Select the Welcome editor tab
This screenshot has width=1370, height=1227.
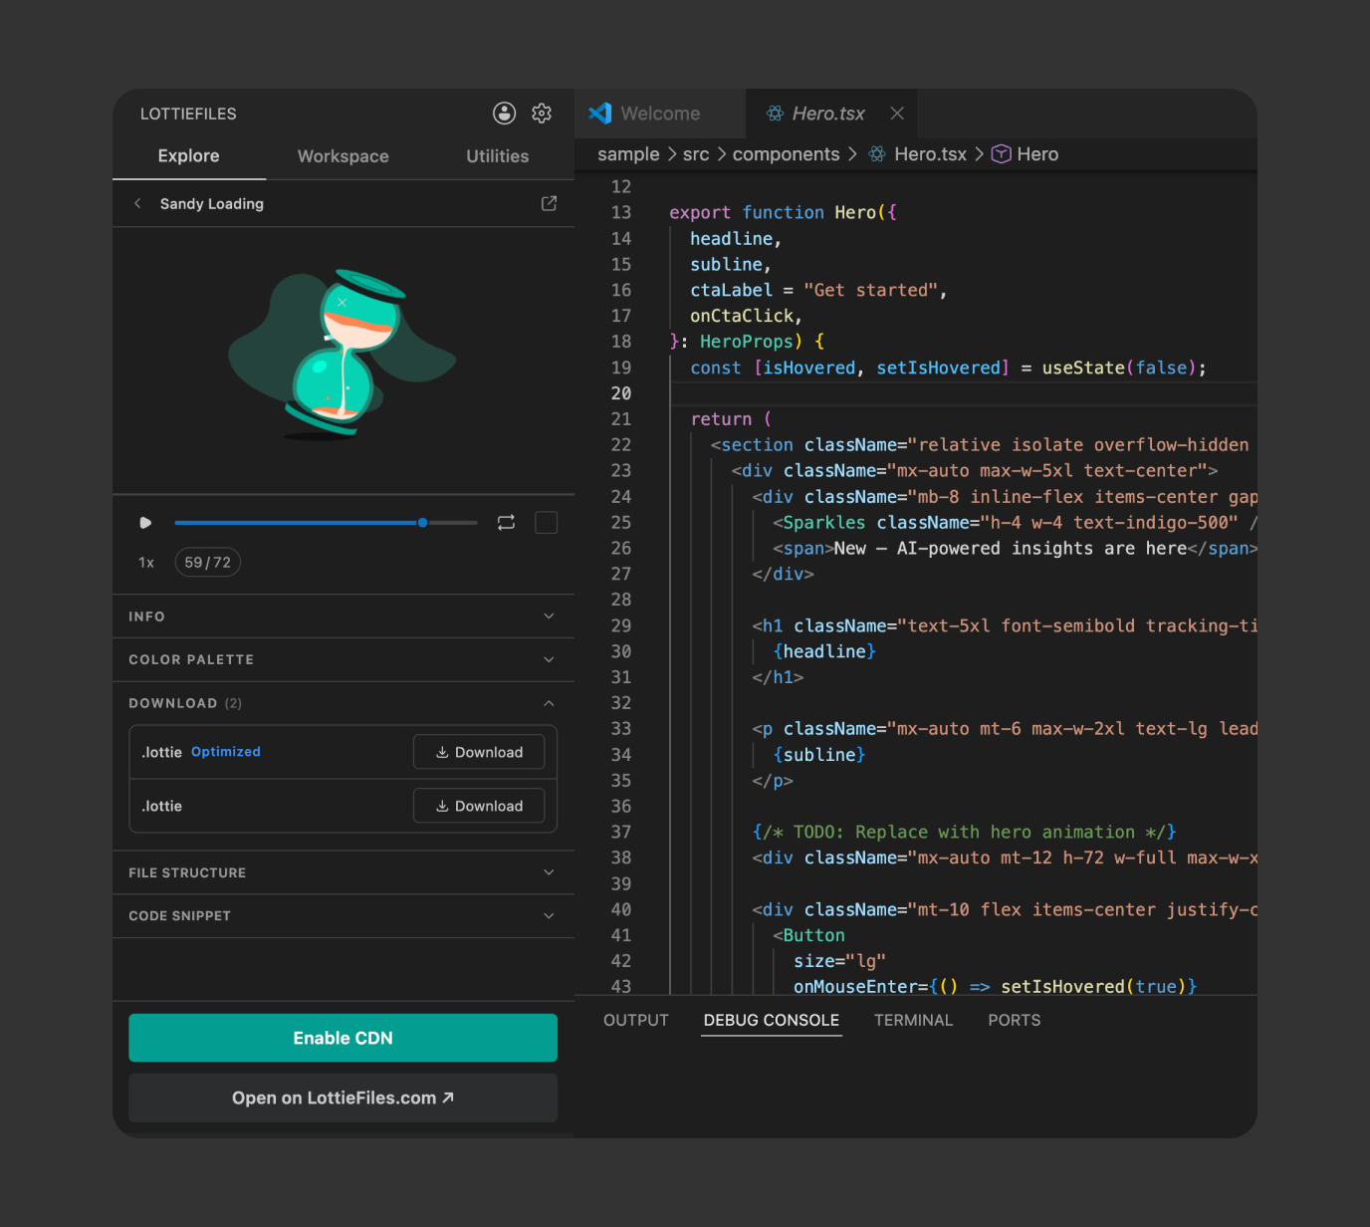pyautogui.click(x=660, y=114)
